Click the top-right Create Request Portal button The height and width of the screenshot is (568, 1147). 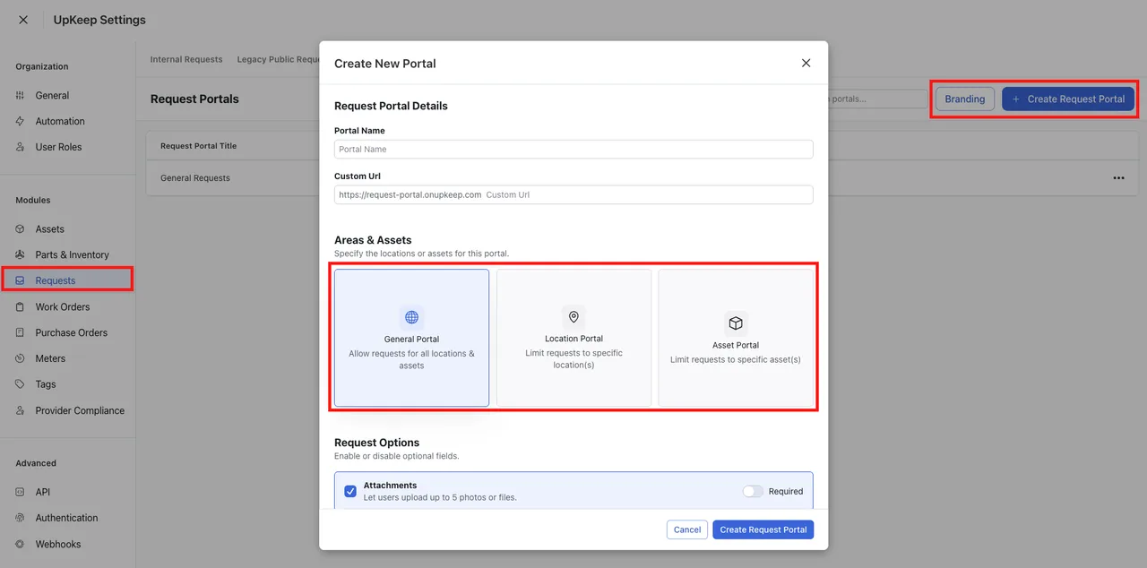pos(1068,99)
